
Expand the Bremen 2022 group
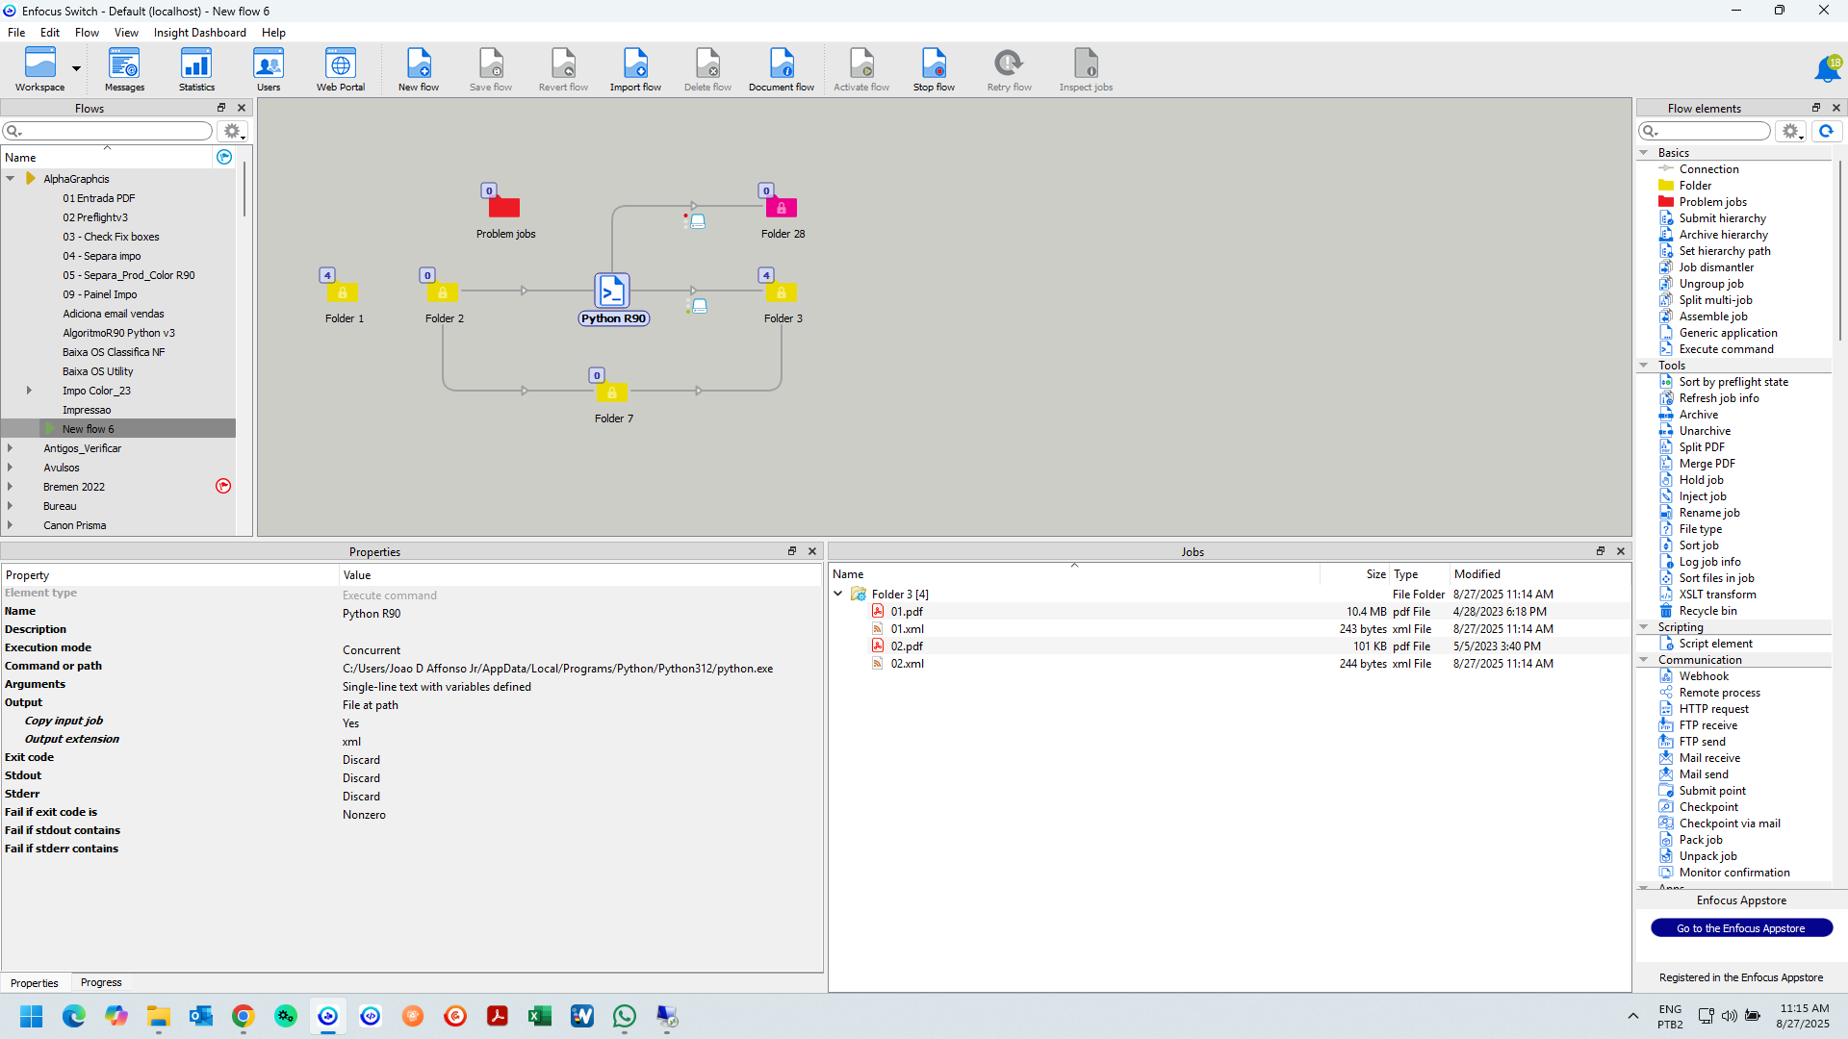point(11,487)
